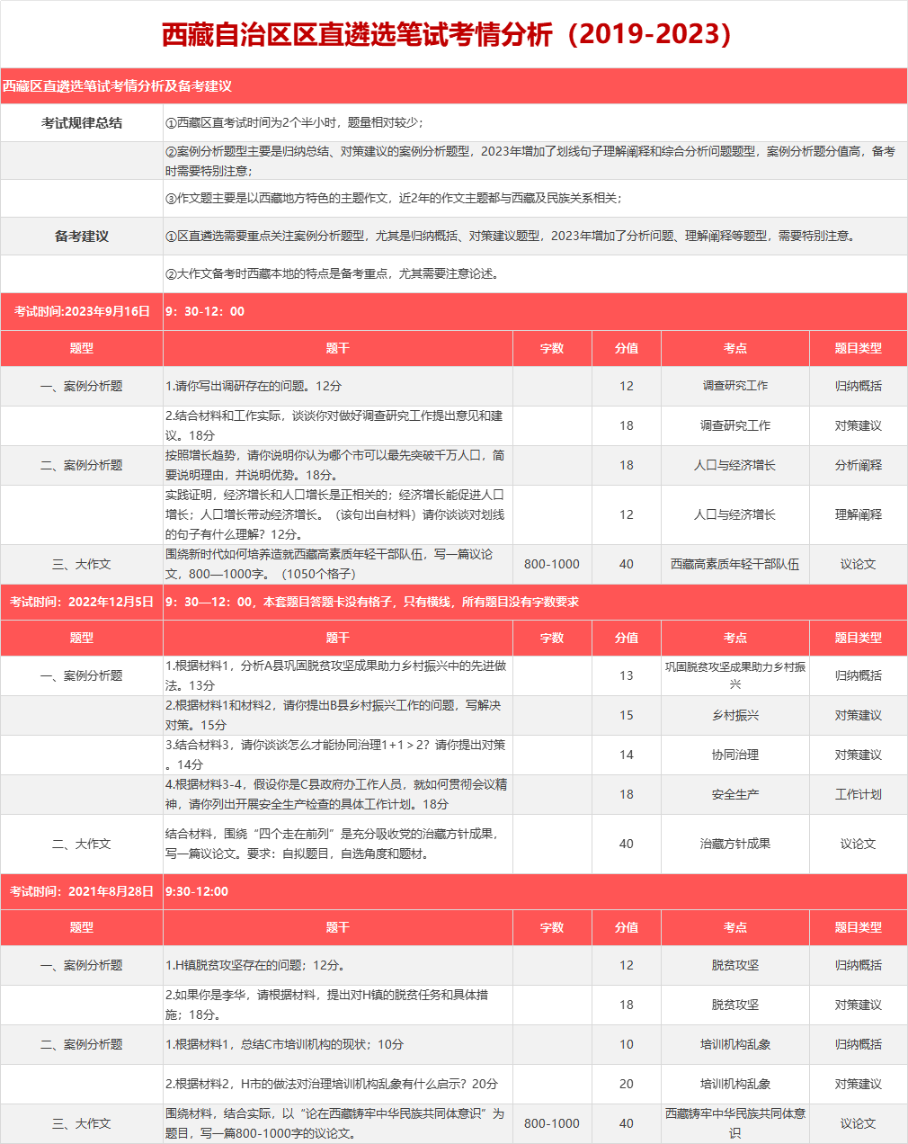This screenshot has height=1144, width=908.
Task: Select the question 1.H镇脱贫攻坚存在的问题
Action: [255, 965]
